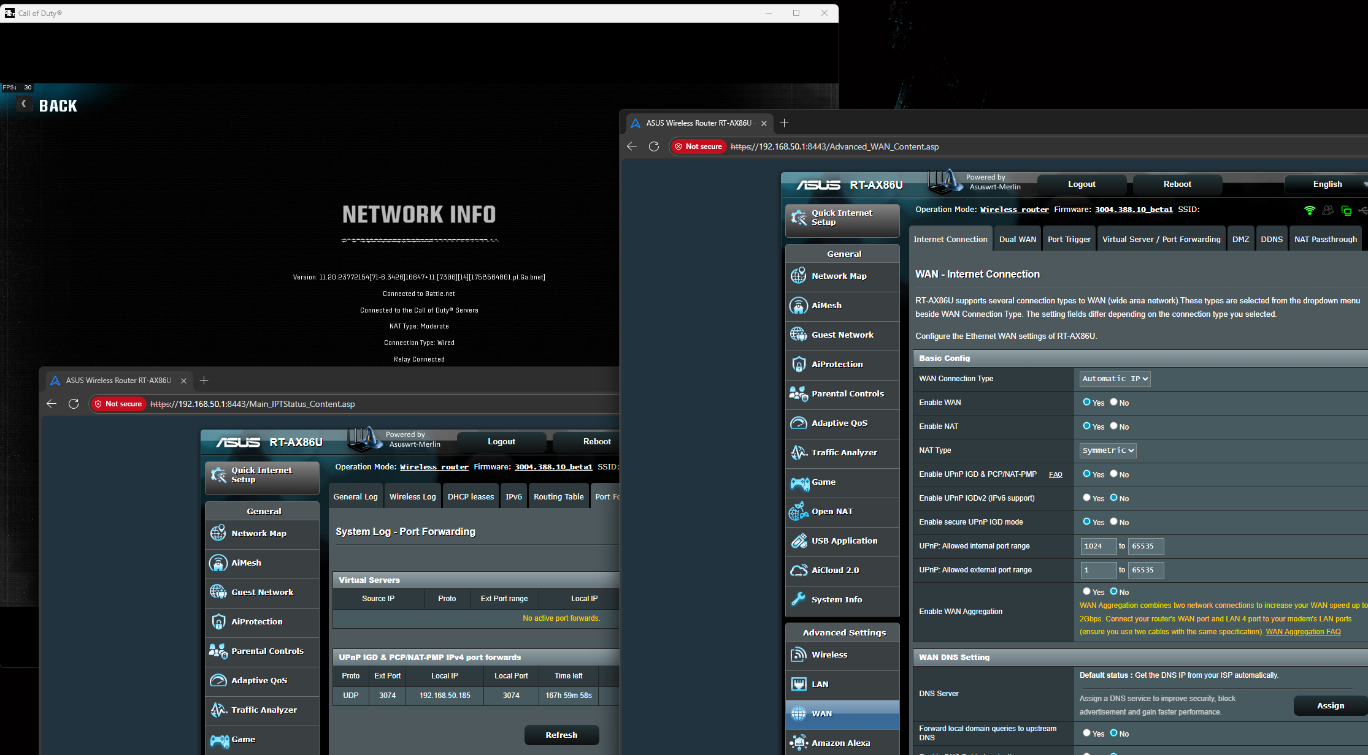Open DHCP leases tab in System Log window
This screenshot has height=755, width=1368.
point(471,496)
